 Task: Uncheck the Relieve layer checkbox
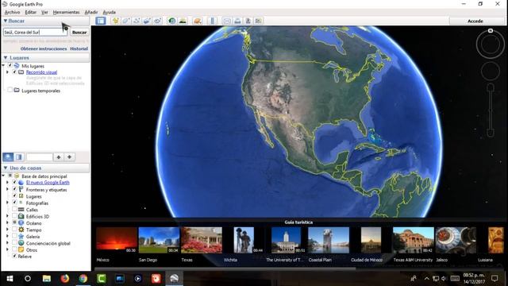pos(14,256)
